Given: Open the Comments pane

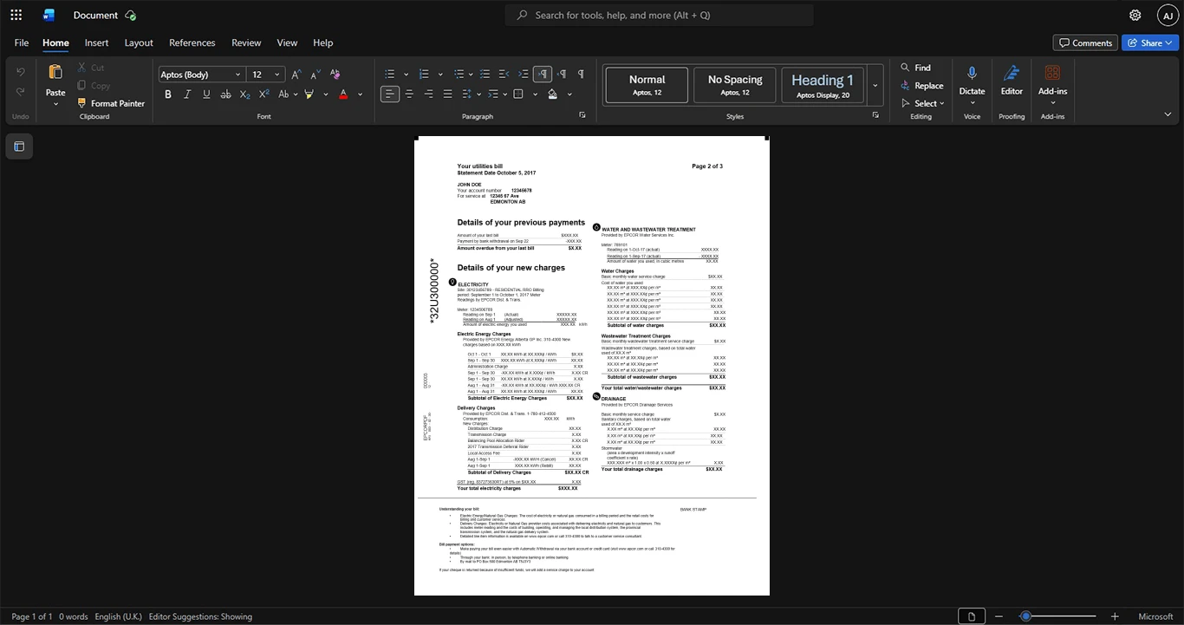Looking at the screenshot, I should click(x=1085, y=42).
